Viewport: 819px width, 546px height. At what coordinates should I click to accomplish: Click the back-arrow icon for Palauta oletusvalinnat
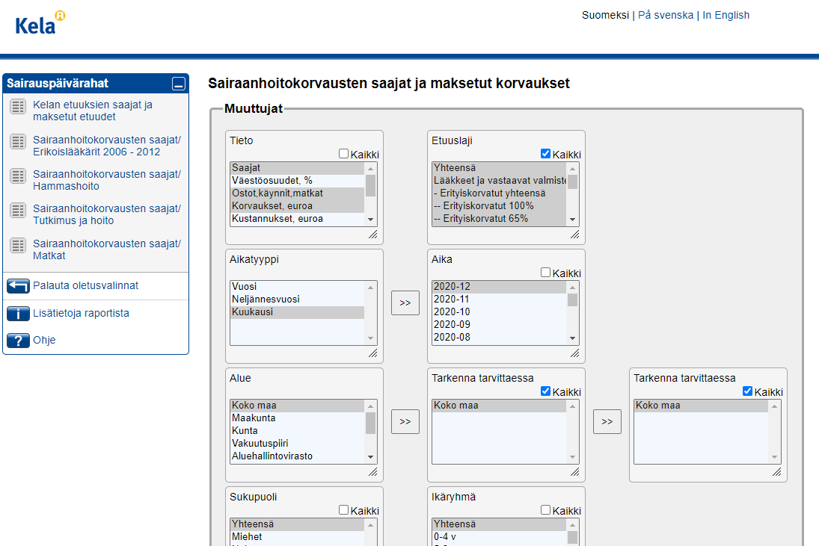pyautogui.click(x=18, y=286)
